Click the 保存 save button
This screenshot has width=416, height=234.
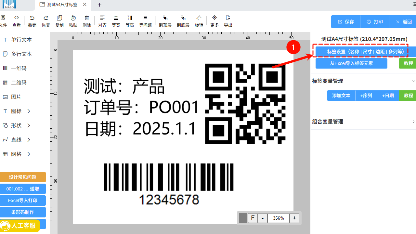pyautogui.click(x=346, y=22)
